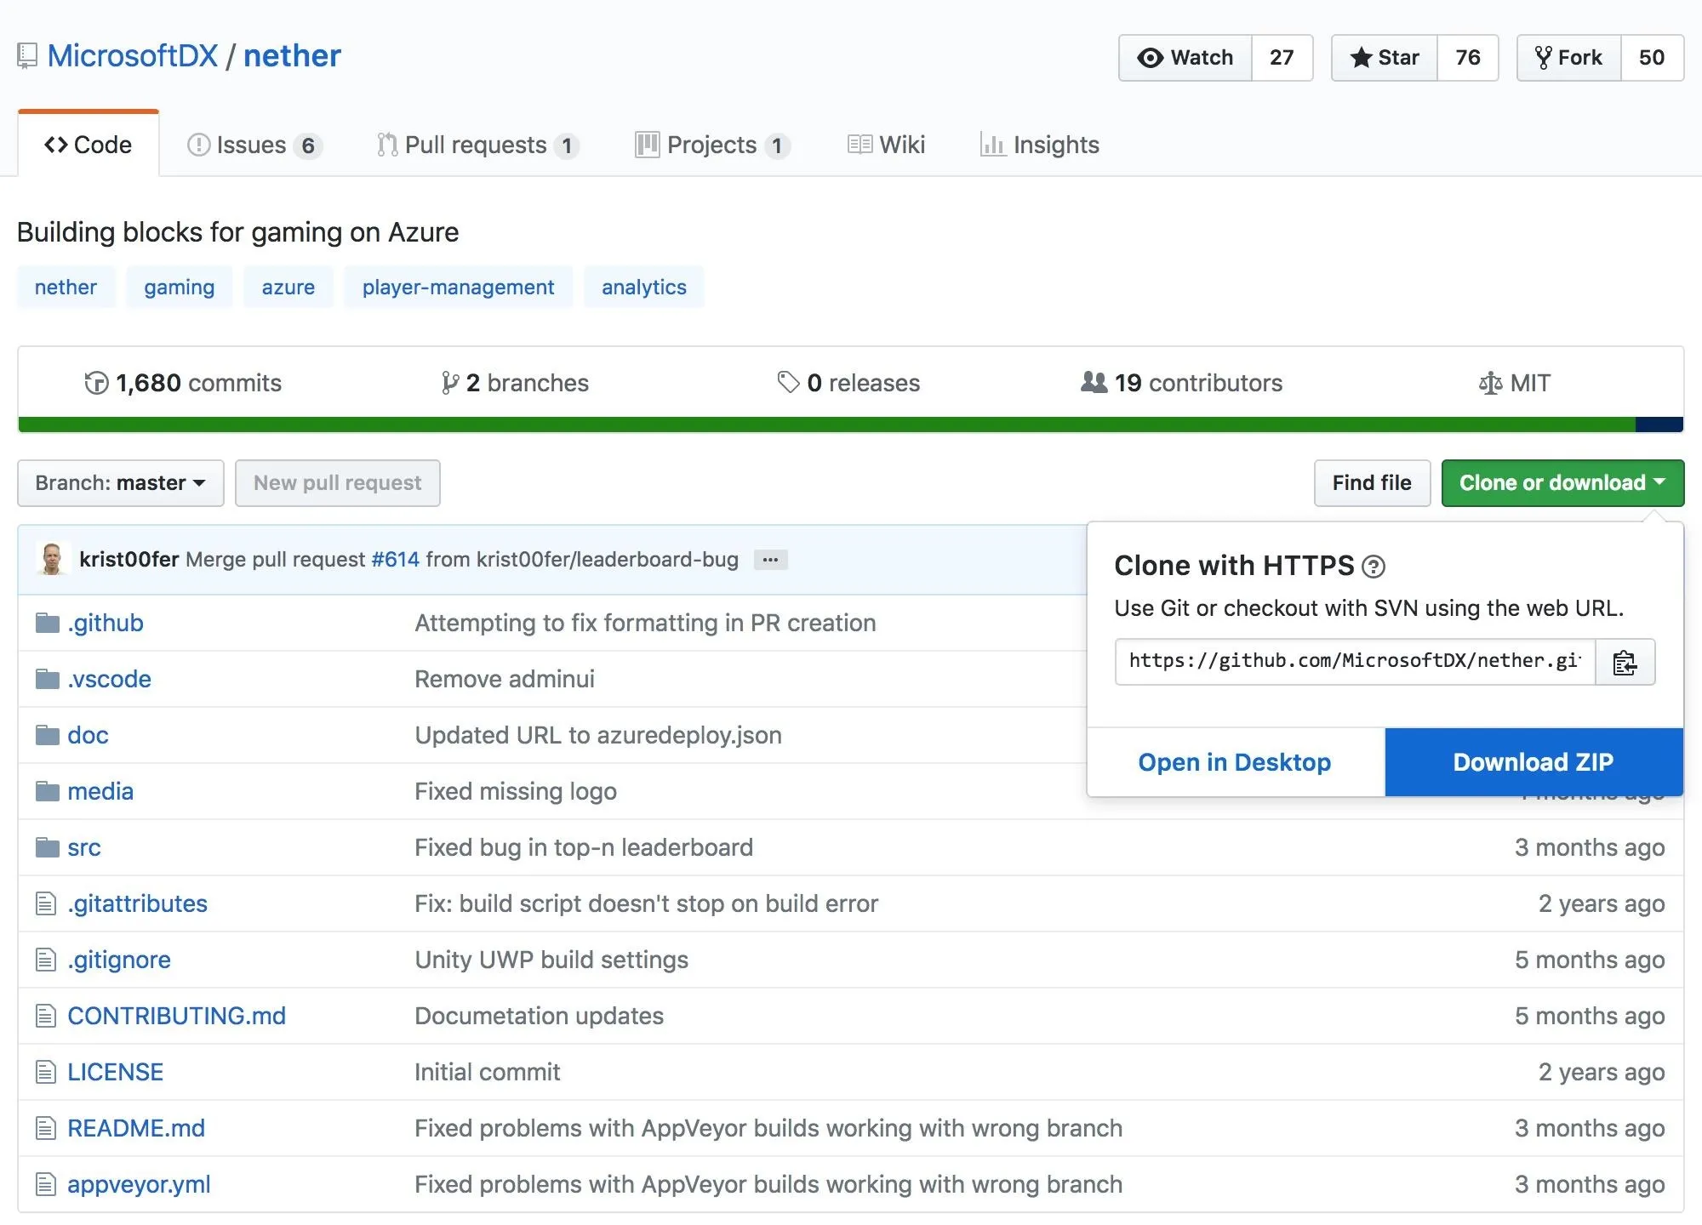This screenshot has height=1225, width=1702.
Task: Fork the nether repository
Action: 1569,58
